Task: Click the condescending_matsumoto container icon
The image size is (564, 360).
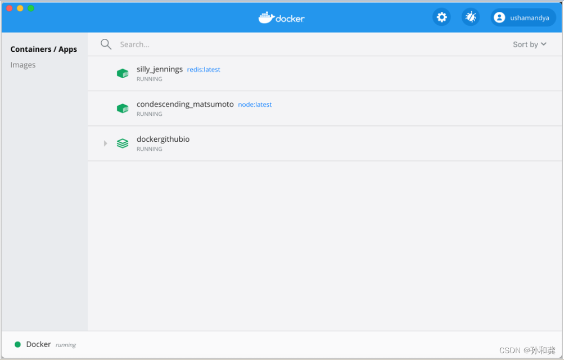Action: (x=123, y=108)
